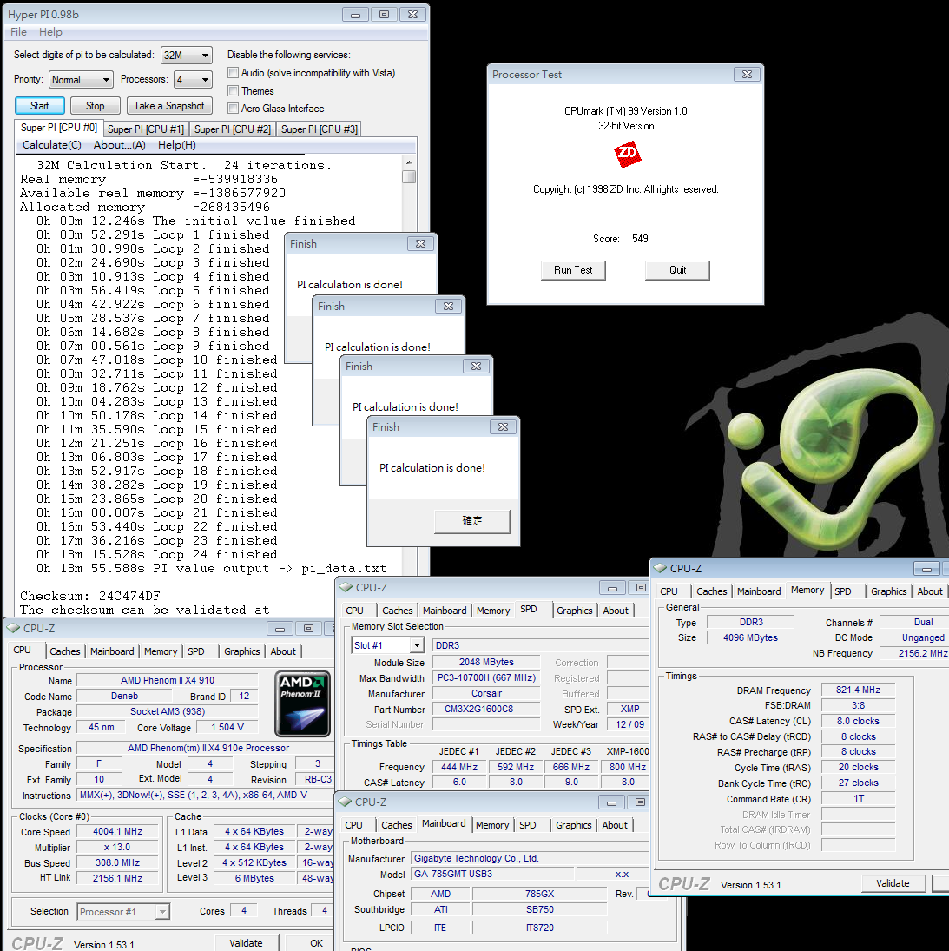Switch to Super PI [CPU #1] tab
The image size is (949, 951).
click(x=146, y=129)
